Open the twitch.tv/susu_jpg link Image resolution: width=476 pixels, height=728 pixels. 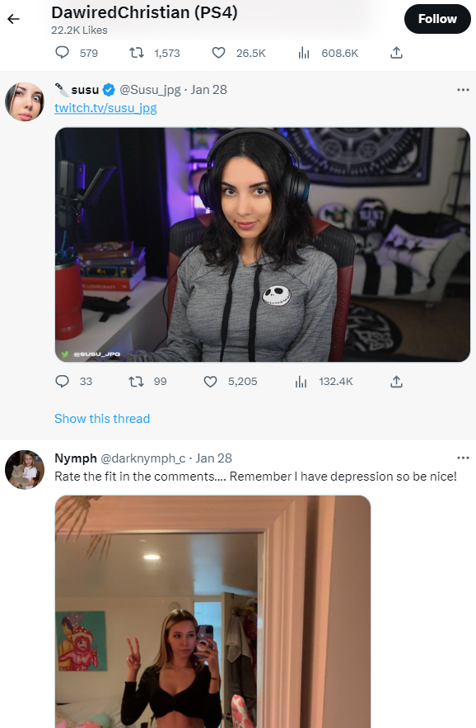click(x=105, y=108)
